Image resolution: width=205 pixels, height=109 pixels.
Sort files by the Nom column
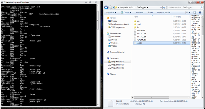tap(136, 17)
